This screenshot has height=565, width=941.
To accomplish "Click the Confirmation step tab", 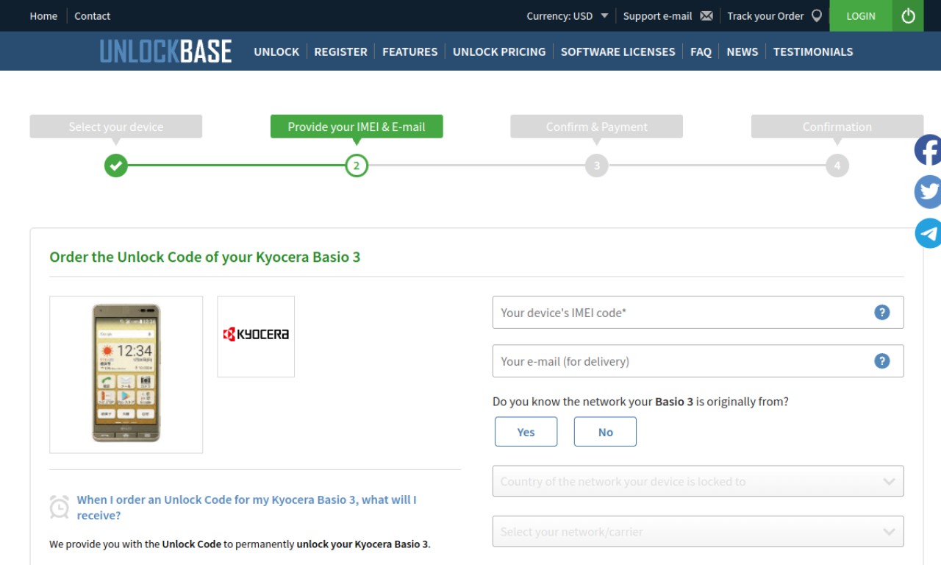I will click(x=837, y=127).
